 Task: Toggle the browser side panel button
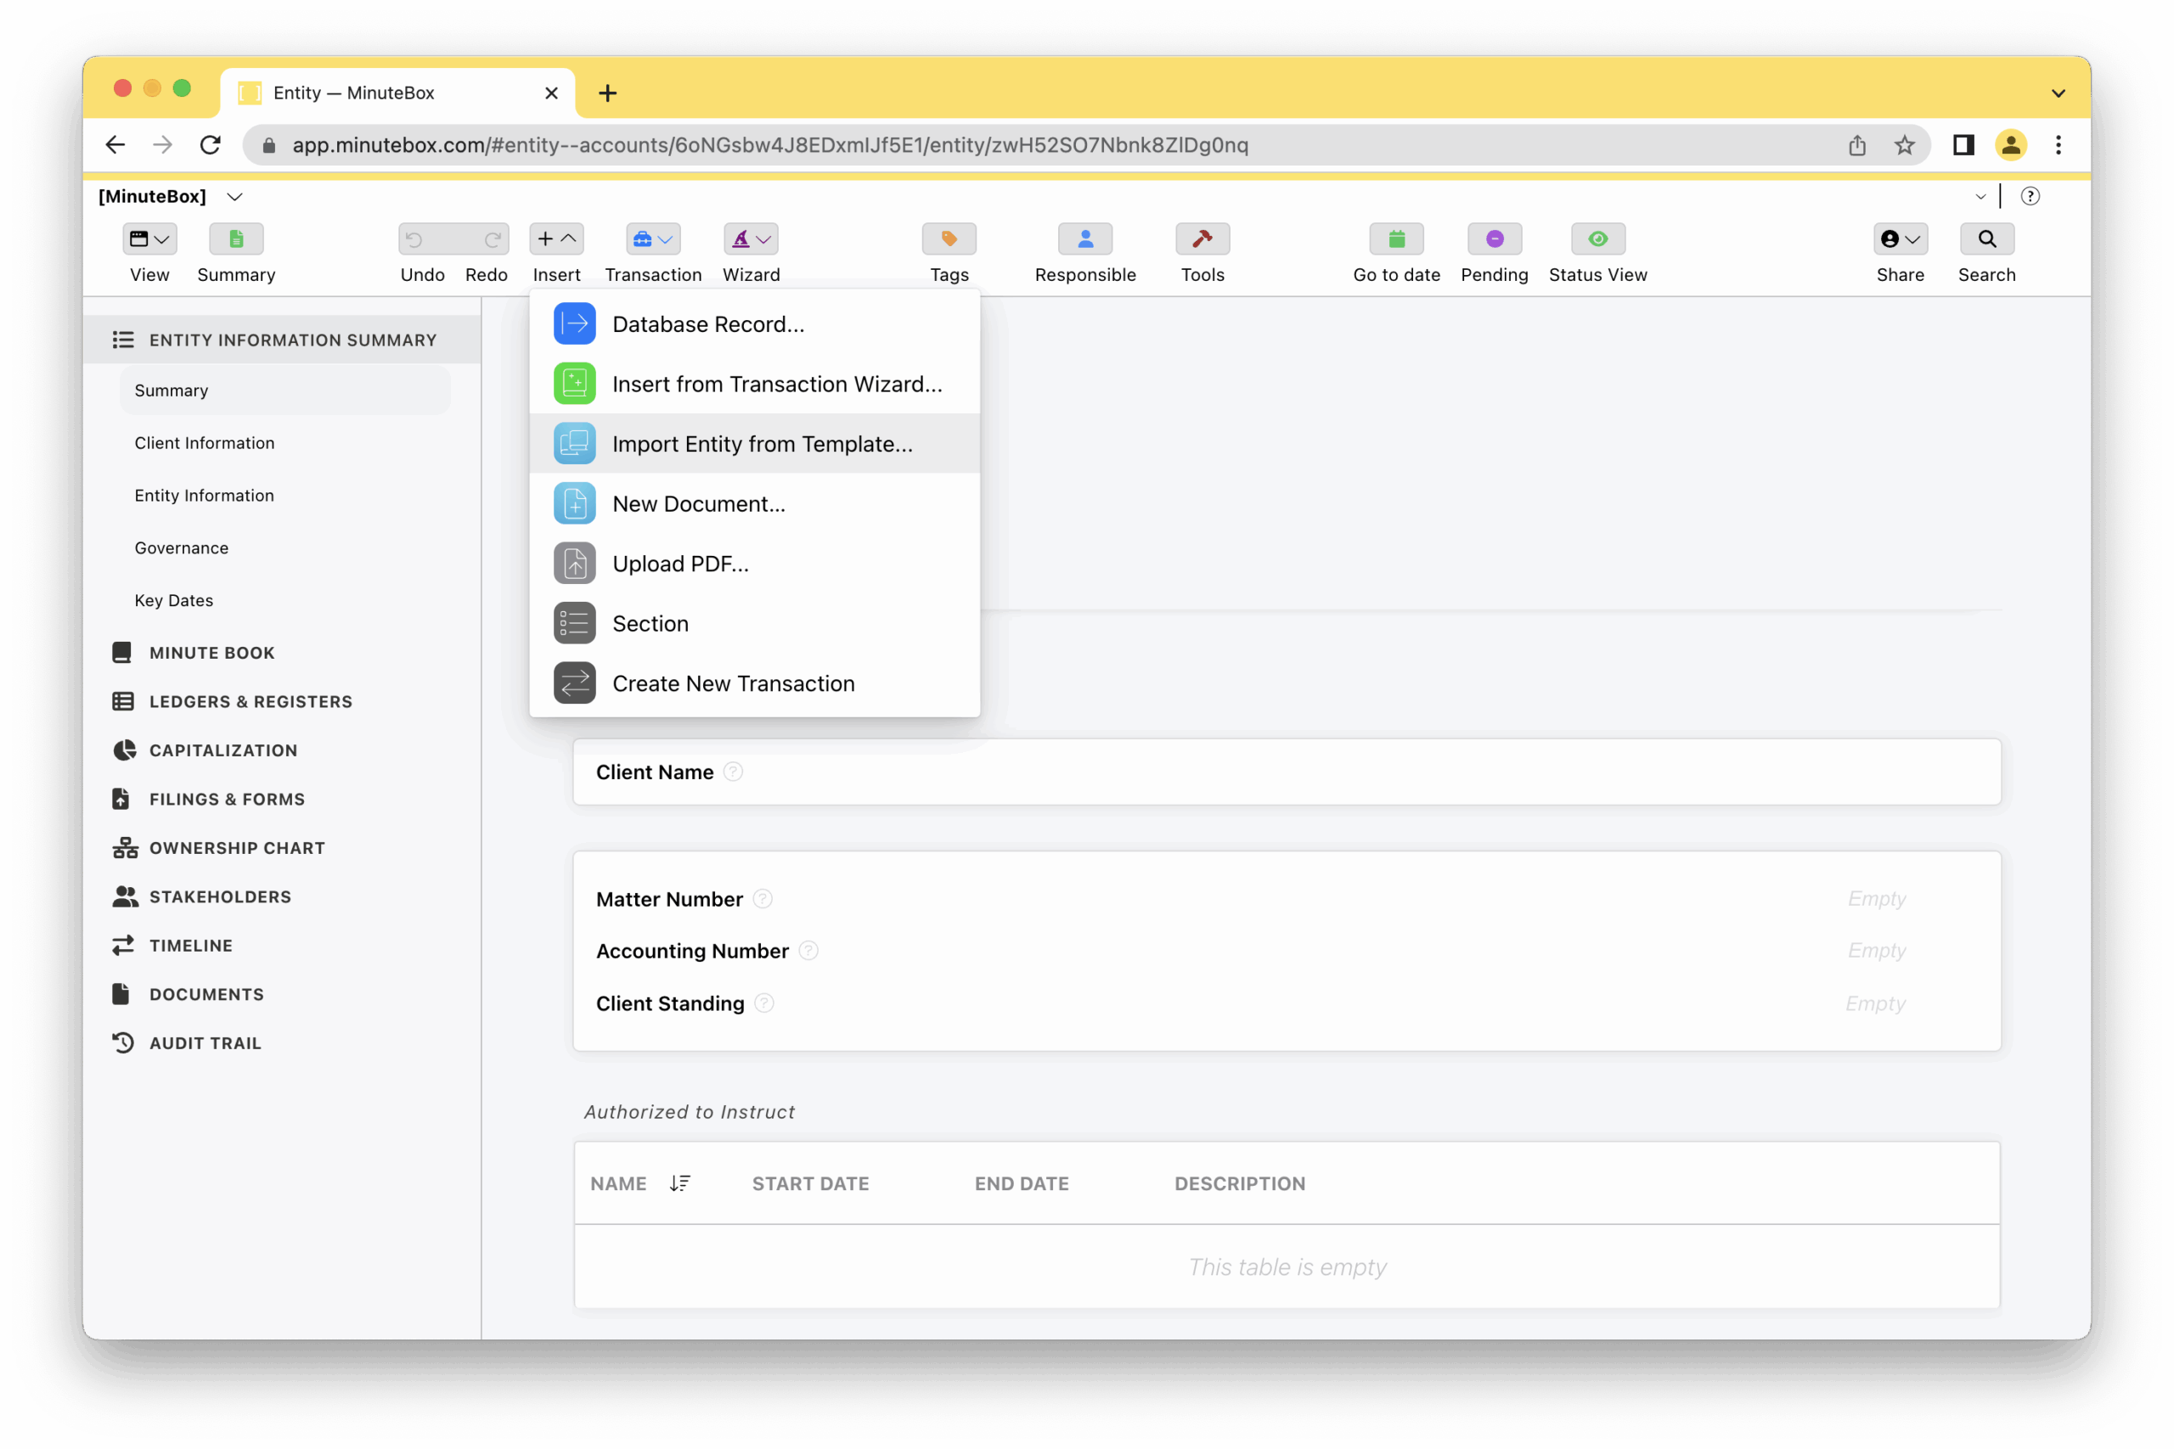pos(1963,145)
